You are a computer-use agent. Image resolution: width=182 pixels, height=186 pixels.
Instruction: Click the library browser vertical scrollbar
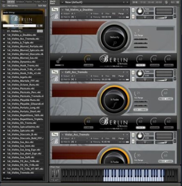[46, 13]
